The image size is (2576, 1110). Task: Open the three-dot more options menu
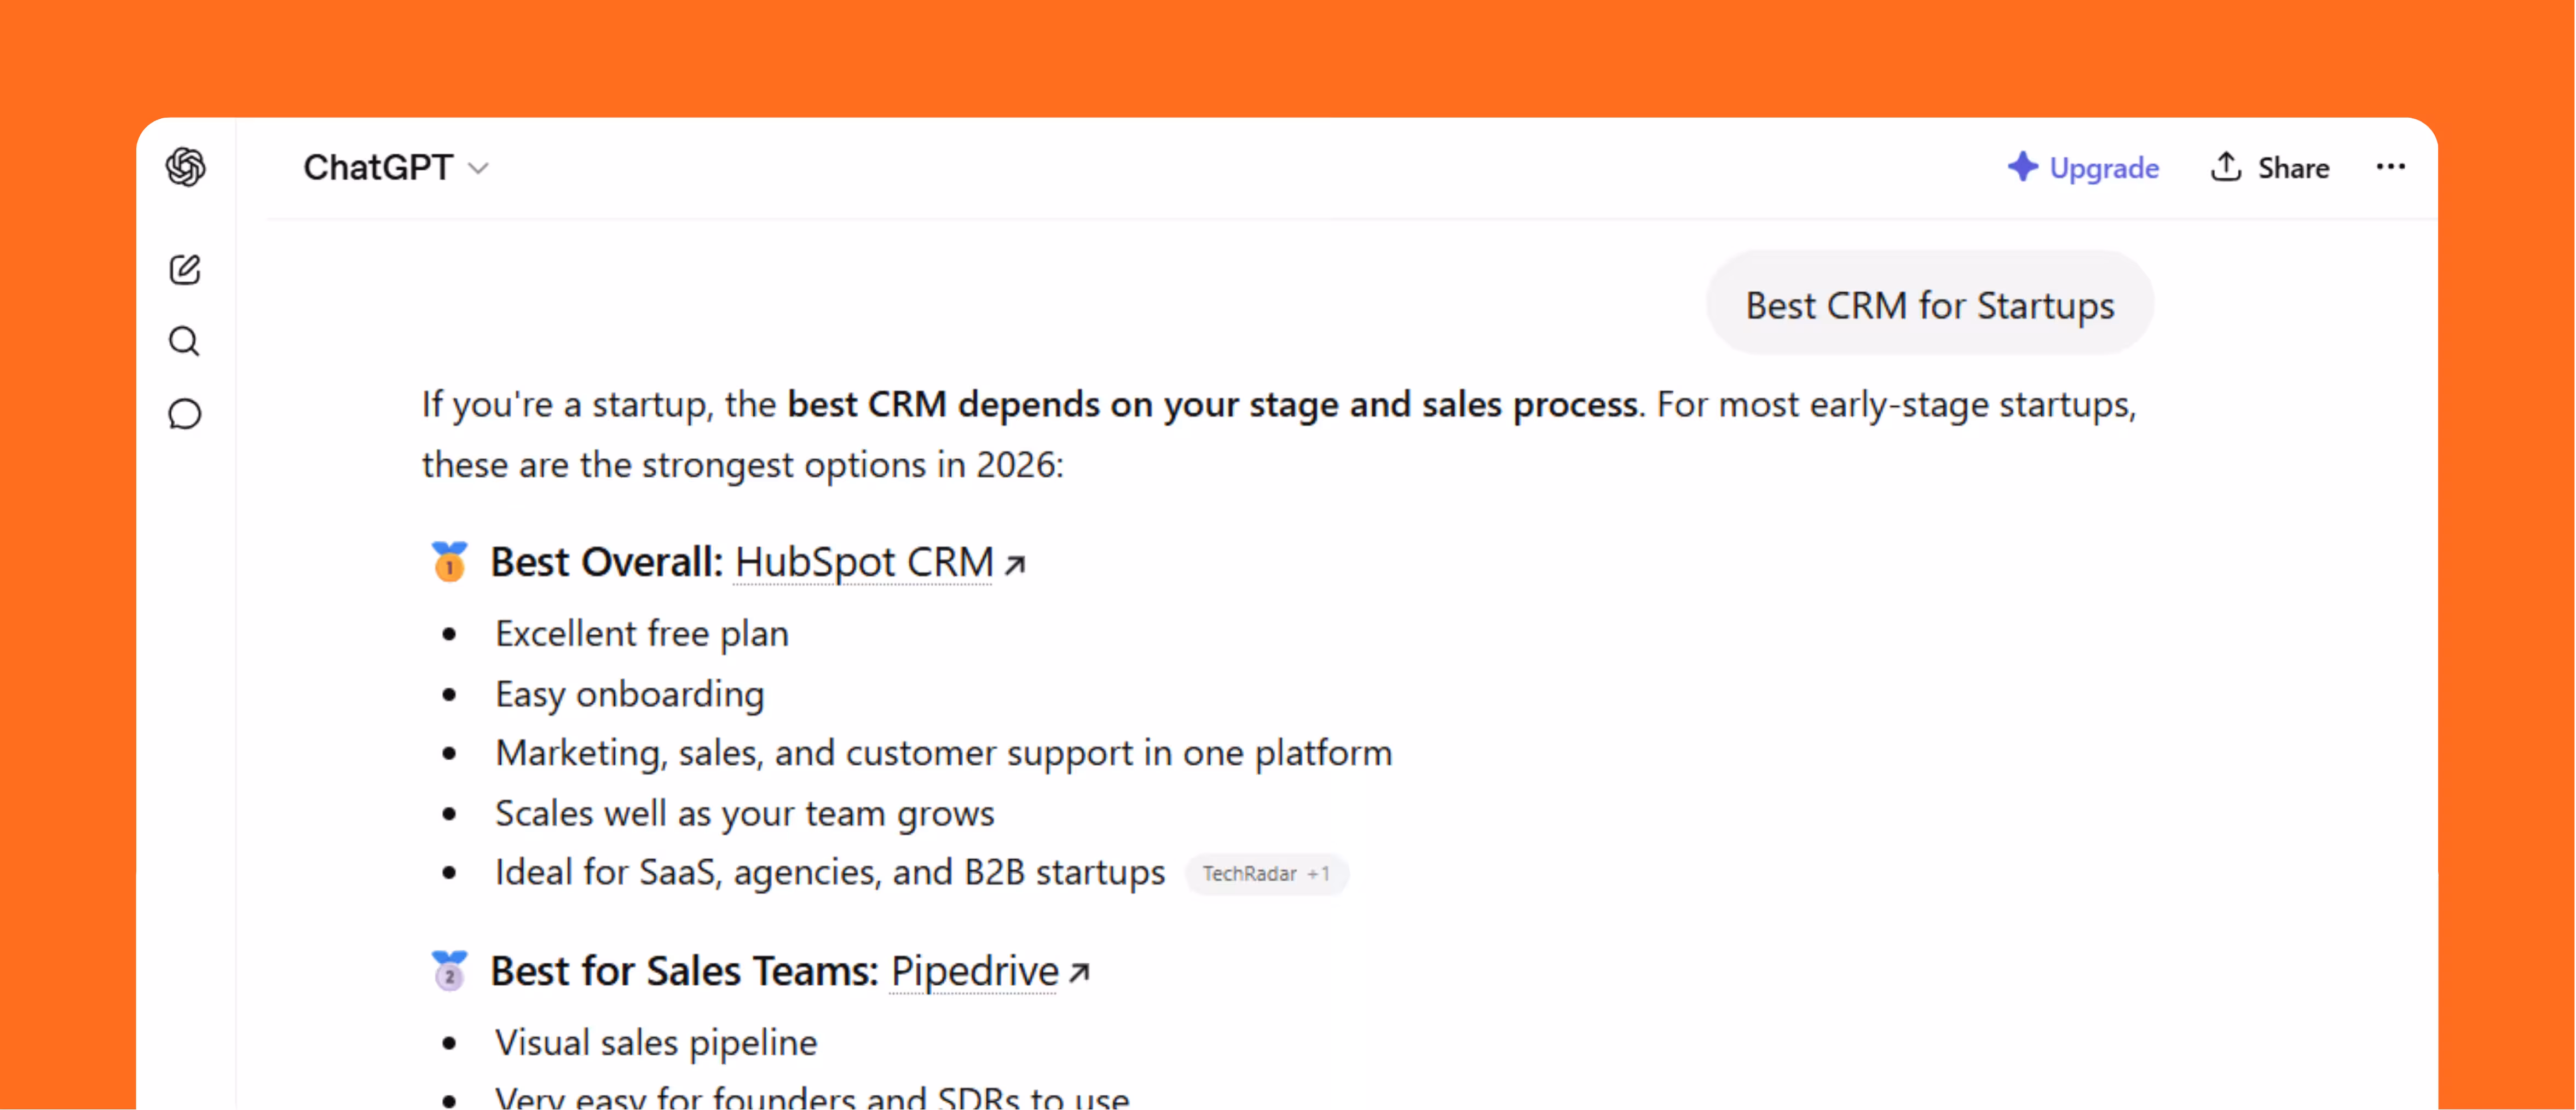[2391, 167]
